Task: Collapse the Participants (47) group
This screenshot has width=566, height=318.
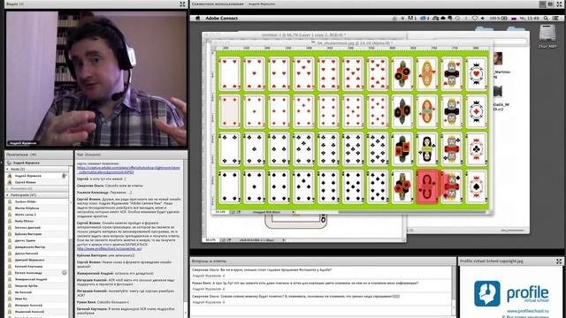Action: point(7,195)
